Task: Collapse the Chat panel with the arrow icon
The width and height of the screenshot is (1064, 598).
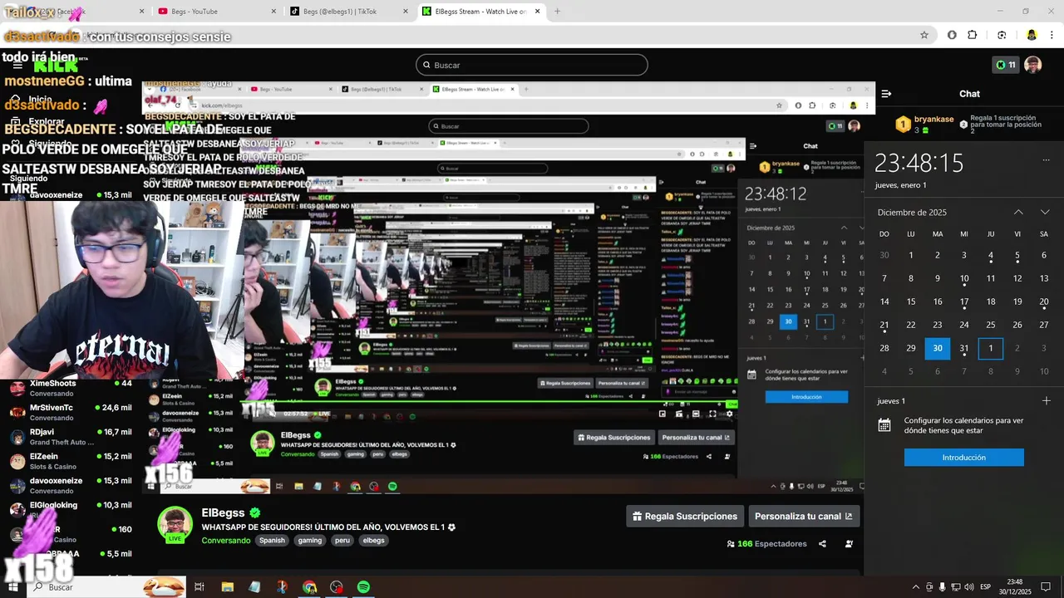Action: point(887,94)
